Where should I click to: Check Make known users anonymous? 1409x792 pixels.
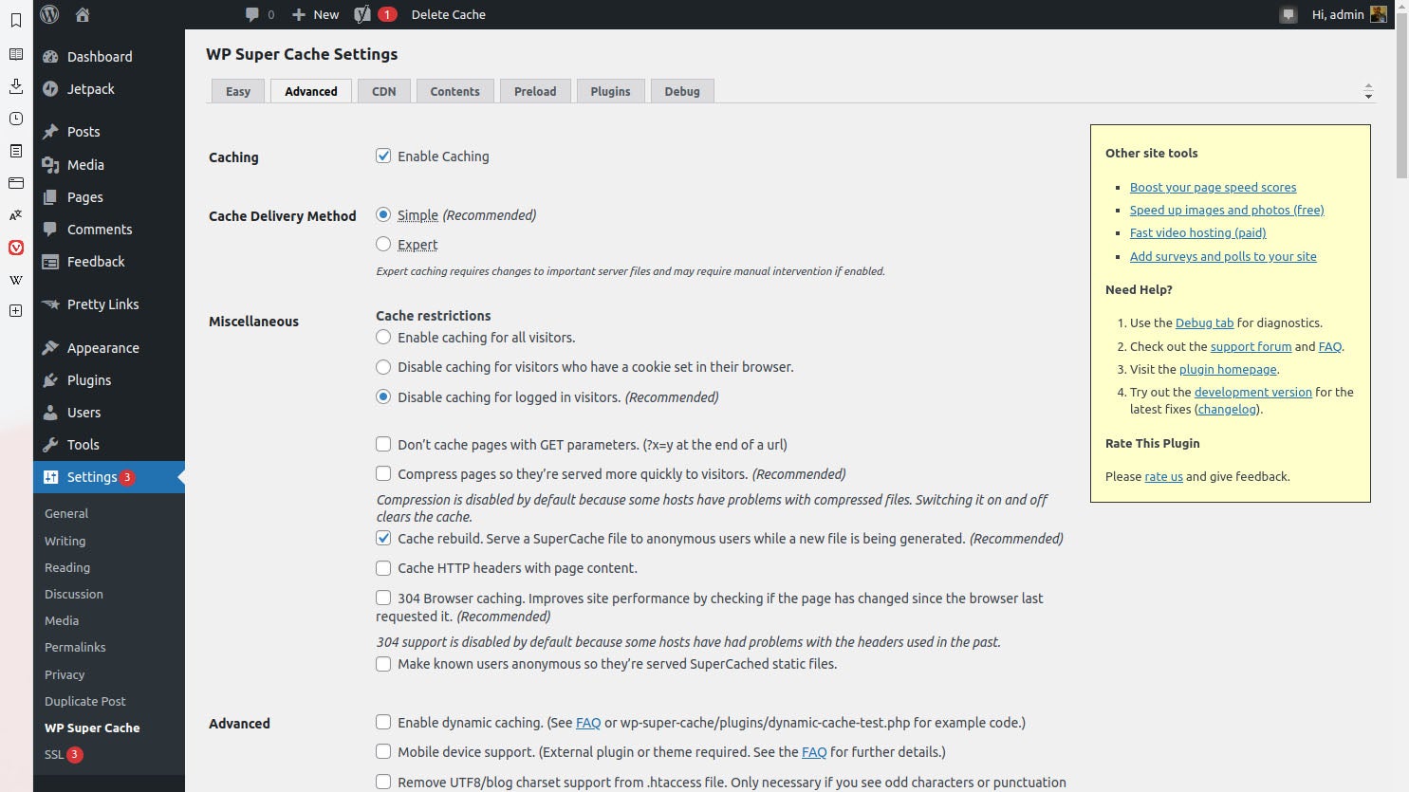(383, 663)
